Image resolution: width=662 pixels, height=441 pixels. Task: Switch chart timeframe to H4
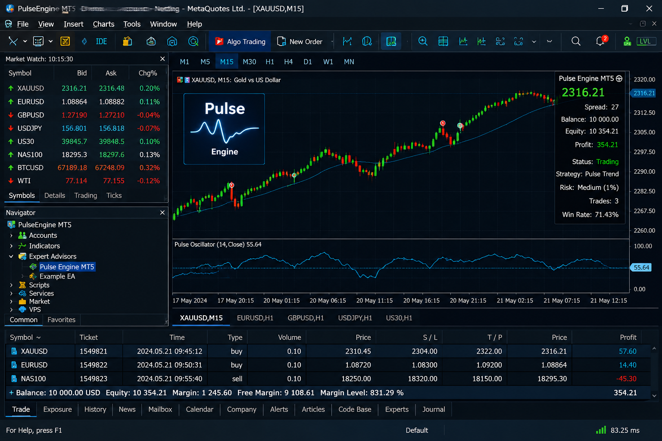(288, 62)
